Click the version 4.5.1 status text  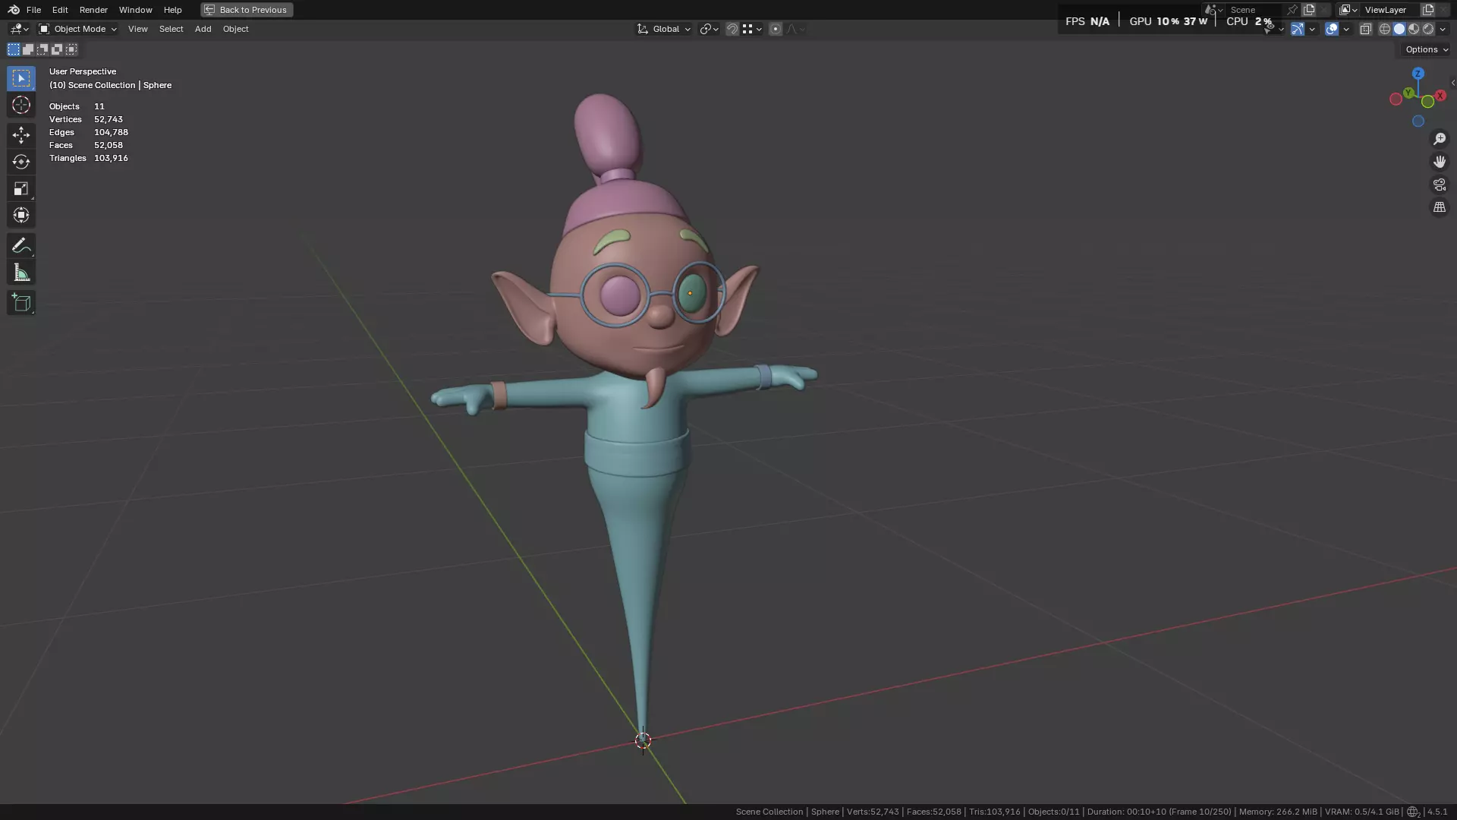point(1437,812)
